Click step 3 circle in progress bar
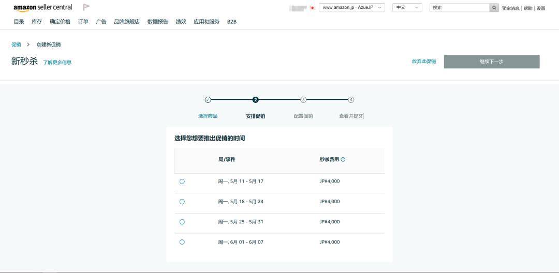Image resolution: width=559 pixels, height=273 pixels. click(303, 100)
